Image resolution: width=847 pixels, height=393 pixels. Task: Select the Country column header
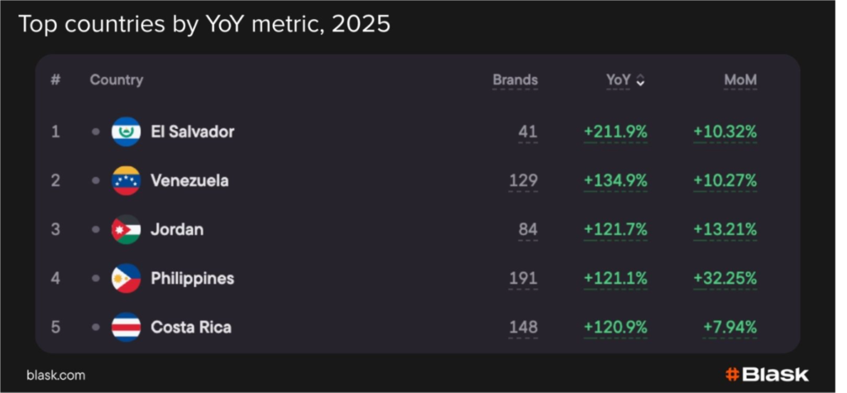click(117, 80)
